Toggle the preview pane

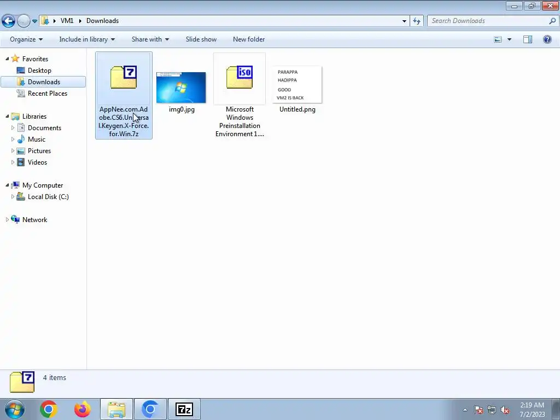(528, 39)
